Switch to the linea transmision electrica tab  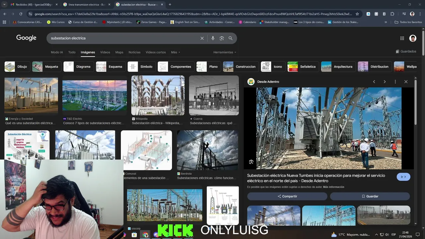click(86, 5)
